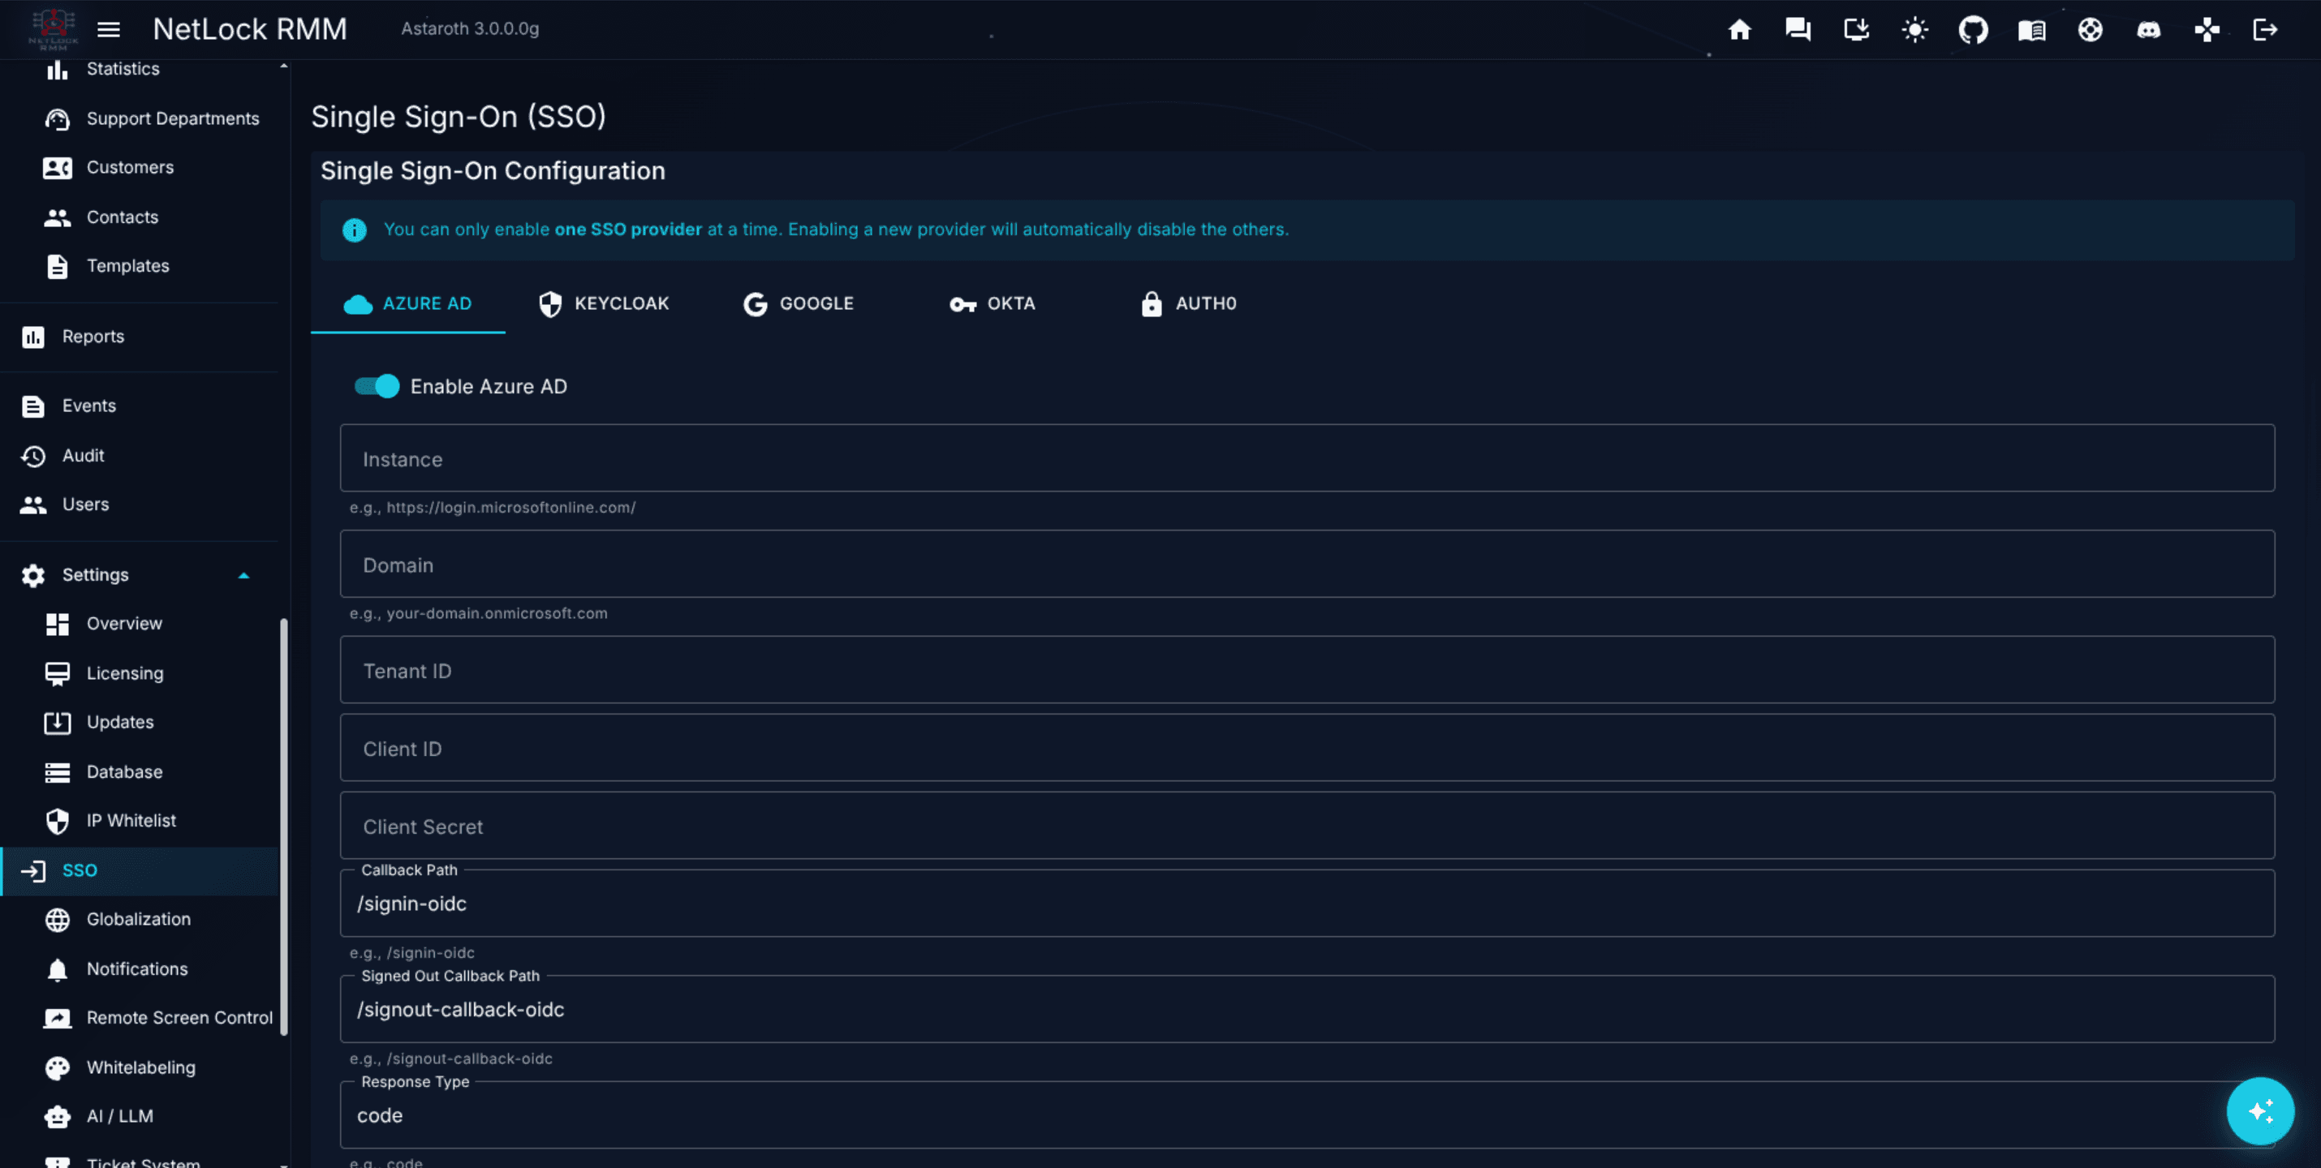Open Notifications settings
Viewport: 2321px width, 1168px height.
click(137, 969)
